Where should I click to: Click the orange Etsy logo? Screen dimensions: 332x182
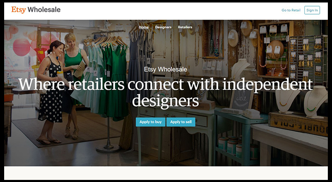point(19,10)
